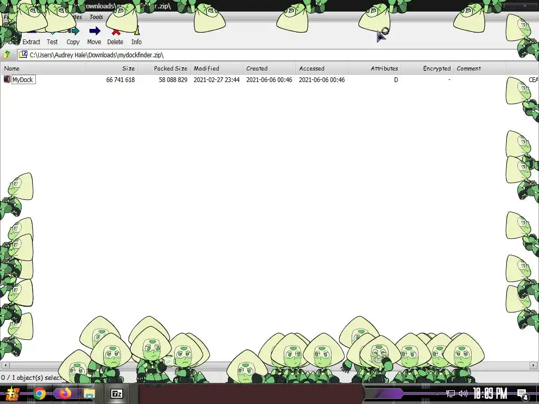539x404 pixels.
Task: Open the Tools menu
Action: click(96, 17)
